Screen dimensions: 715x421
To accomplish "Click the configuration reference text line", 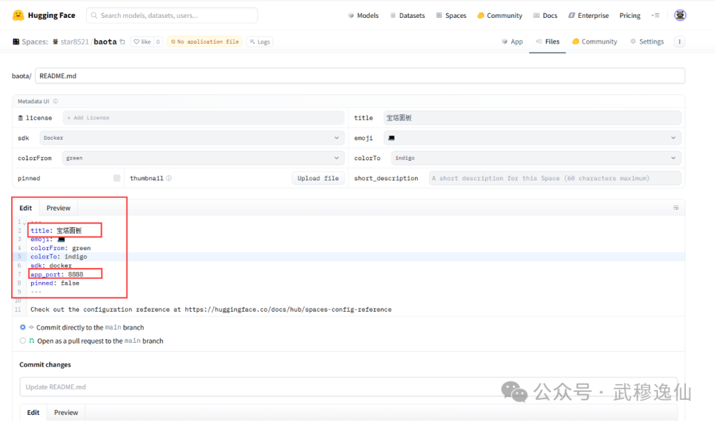I will (x=211, y=310).
